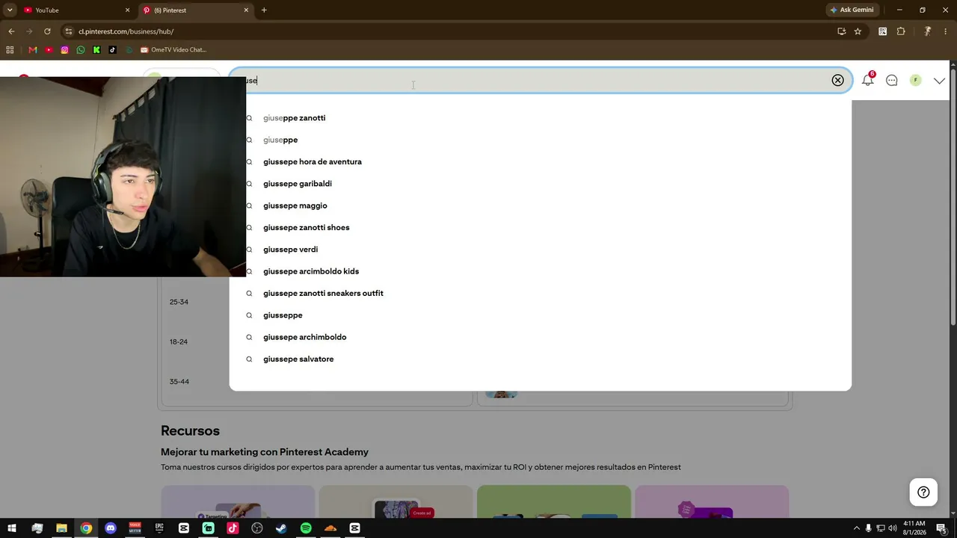Open the QR code extension icon
This screenshot has height=538, width=957.
(x=883, y=31)
